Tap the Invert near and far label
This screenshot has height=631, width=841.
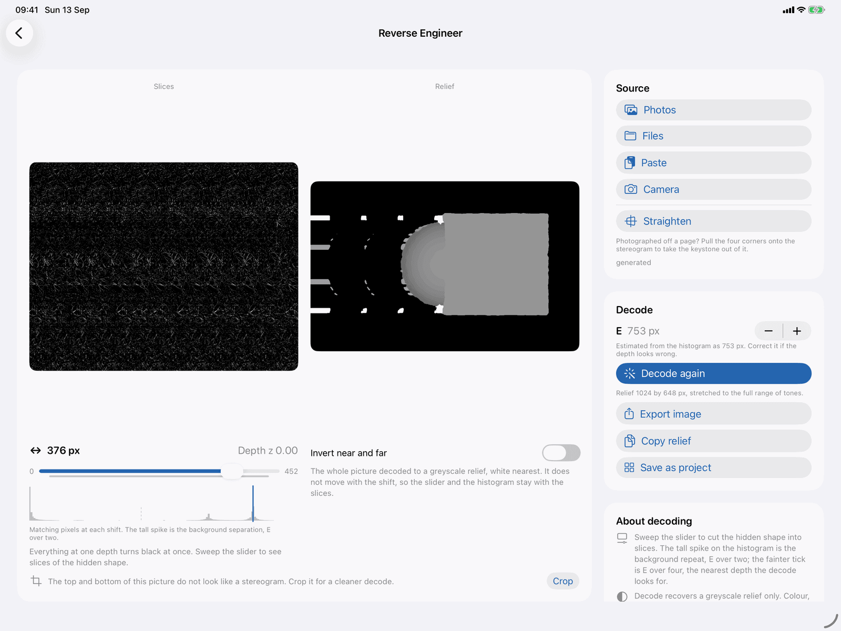(x=348, y=453)
